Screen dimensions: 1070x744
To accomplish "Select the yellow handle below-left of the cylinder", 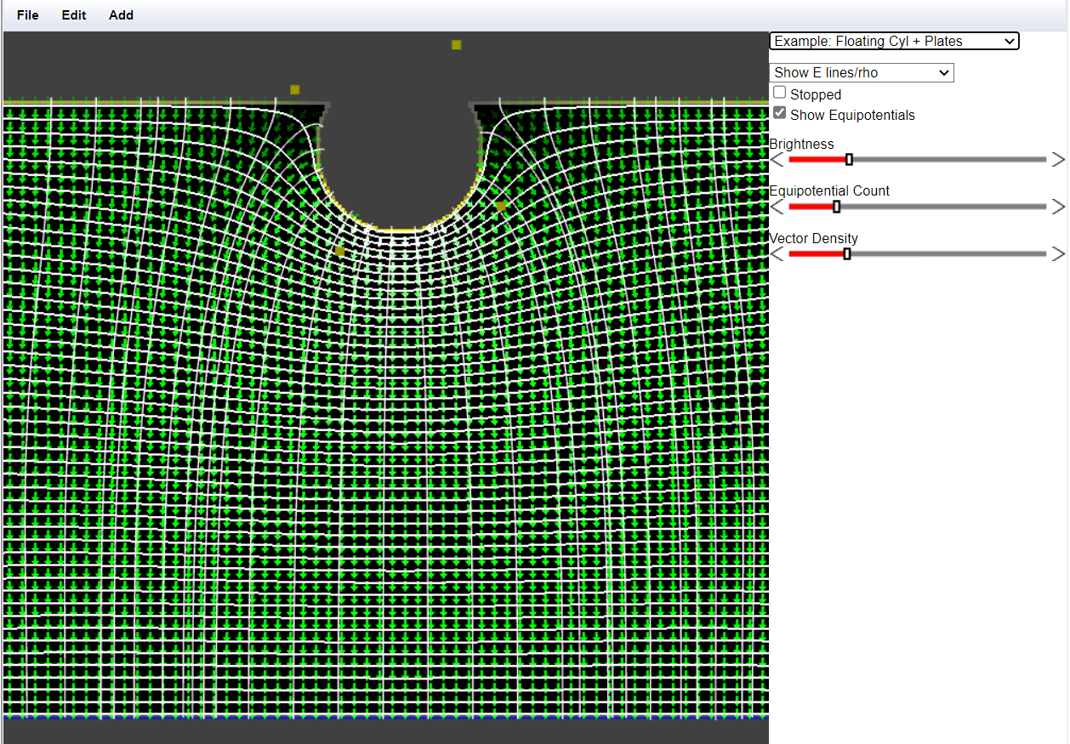I will [x=340, y=251].
